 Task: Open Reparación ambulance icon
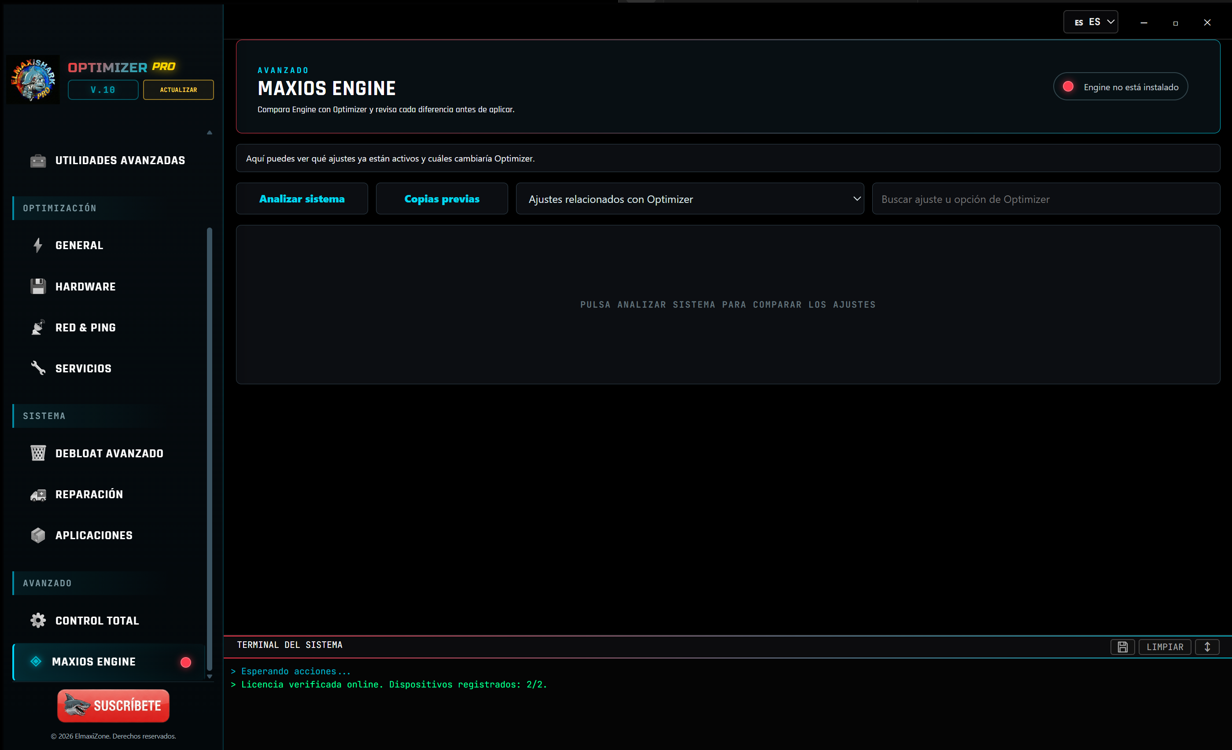point(38,494)
